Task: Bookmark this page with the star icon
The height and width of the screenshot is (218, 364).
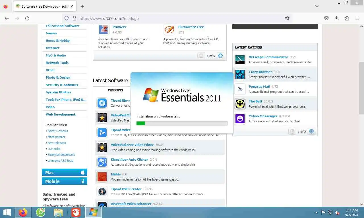Action: [287, 18]
